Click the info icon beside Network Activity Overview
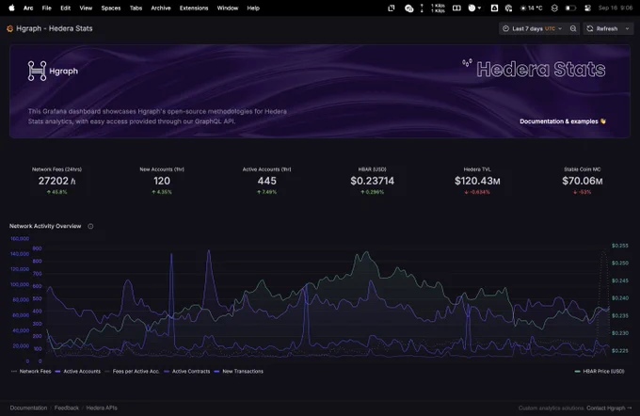This screenshot has width=640, height=416. pyautogui.click(x=90, y=226)
